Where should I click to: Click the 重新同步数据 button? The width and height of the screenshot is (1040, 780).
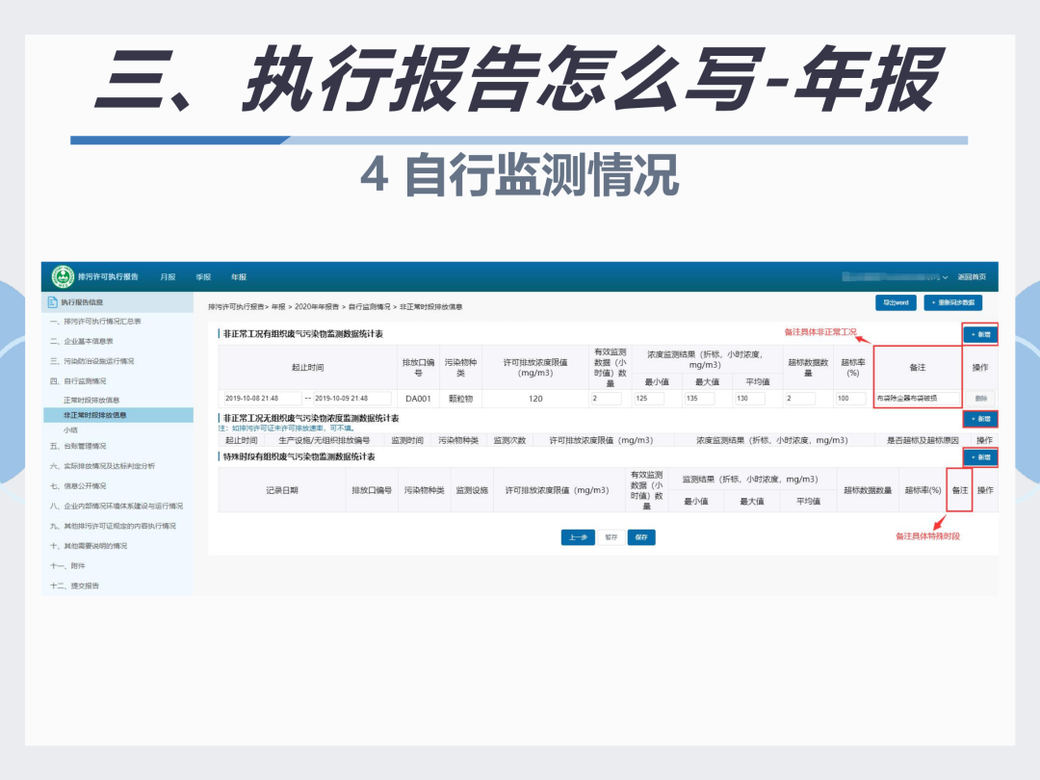coord(952,302)
